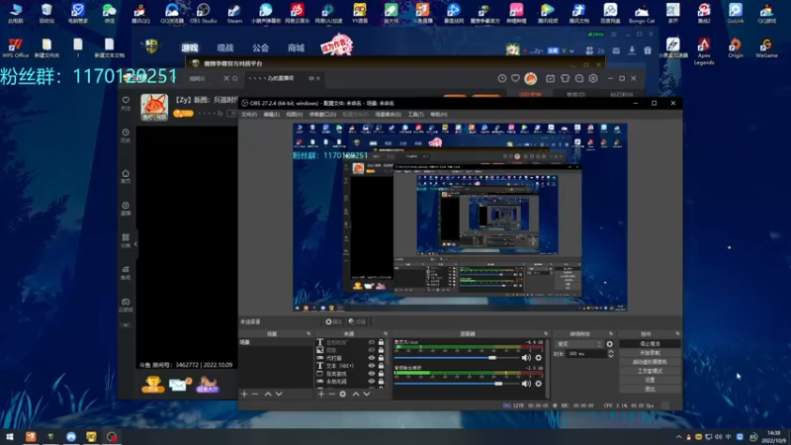The width and height of the screenshot is (791, 445).
Task: Open 首页 home icon in Douyu sidebar
Action: tap(126, 173)
